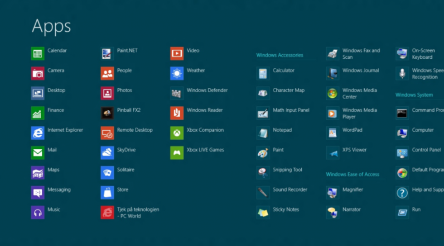Click the "Xbox LIVE Games" label text
The height and width of the screenshot is (246, 444).
click(205, 150)
